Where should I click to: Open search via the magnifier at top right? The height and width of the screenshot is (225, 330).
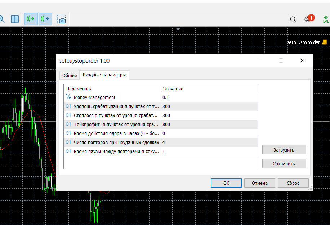(293, 19)
